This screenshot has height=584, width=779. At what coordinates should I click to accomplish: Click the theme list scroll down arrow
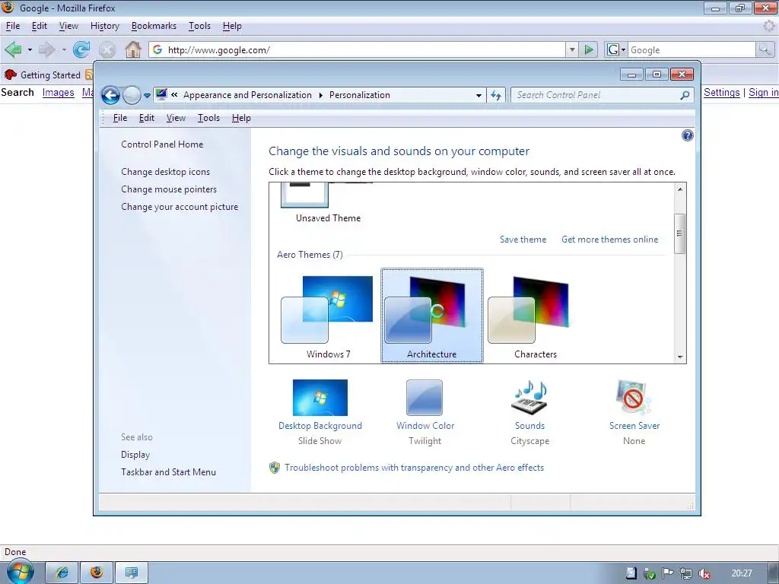click(680, 357)
